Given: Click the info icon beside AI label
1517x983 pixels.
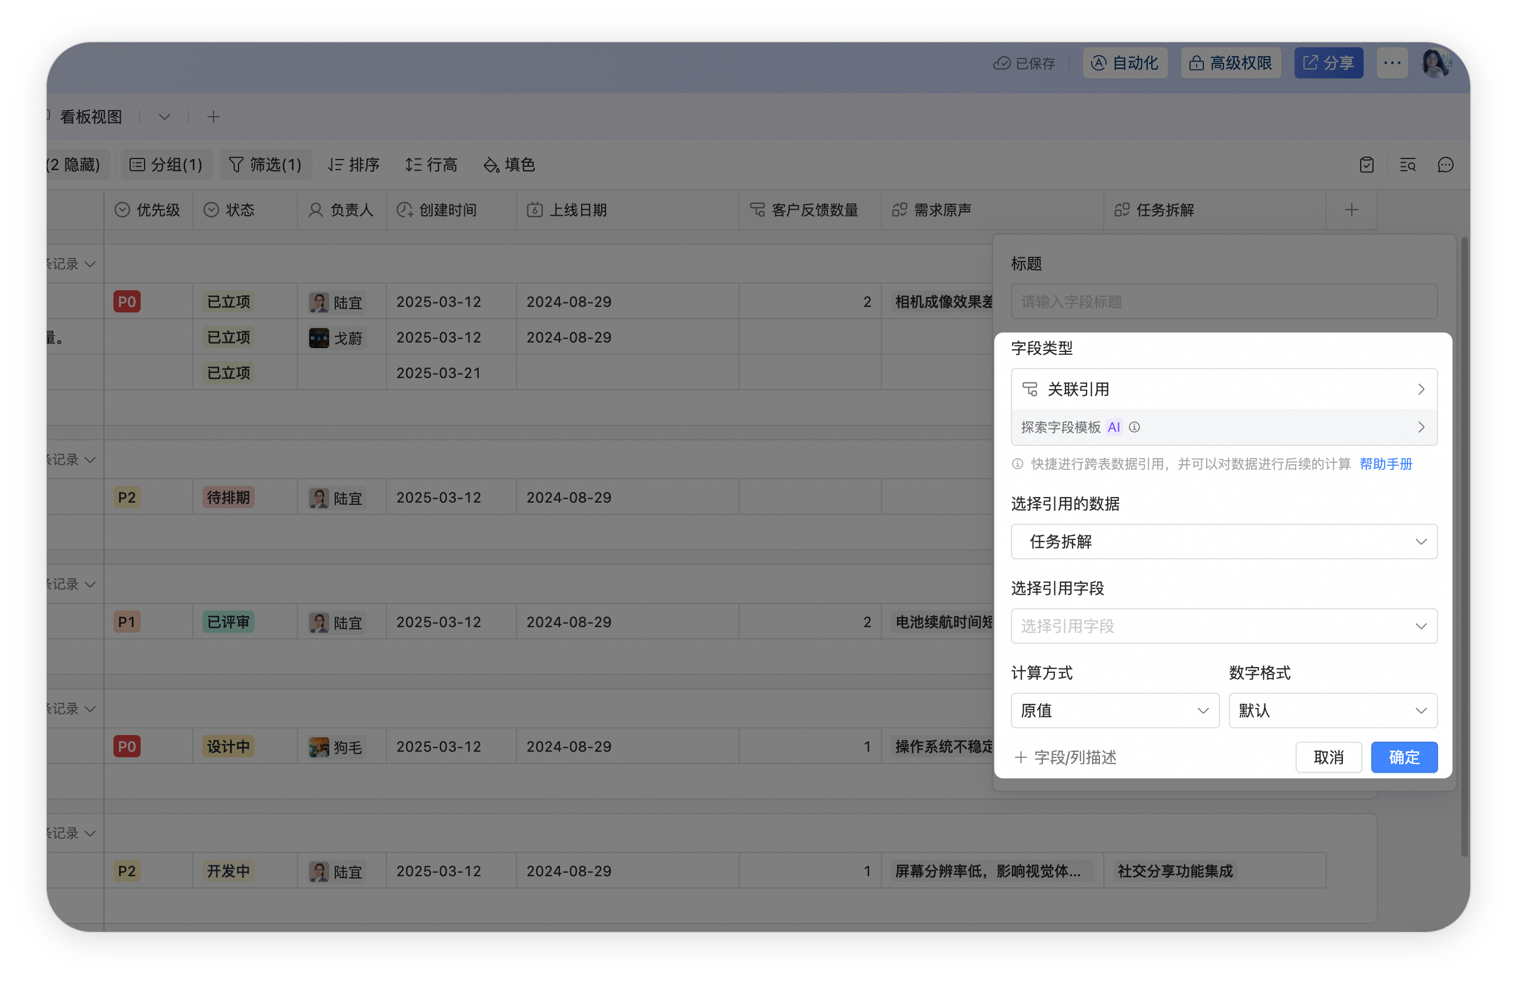Looking at the screenshot, I should click(x=1134, y=427).
